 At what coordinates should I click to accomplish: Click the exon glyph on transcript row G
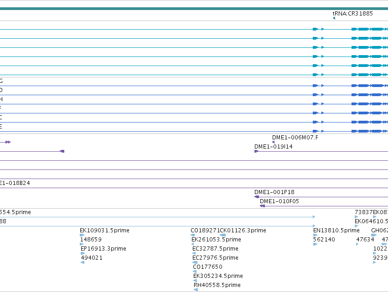coord(315,86)
